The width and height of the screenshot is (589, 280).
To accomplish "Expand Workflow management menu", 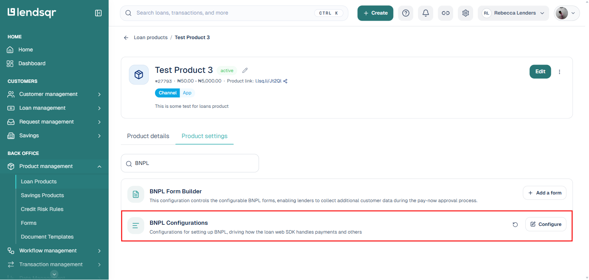I will coord(54,250).
